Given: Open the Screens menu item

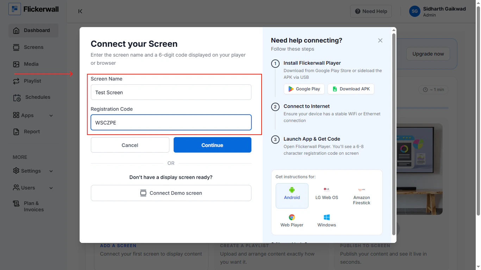Looking at the screenshot, I should click(x=33, y=47).
